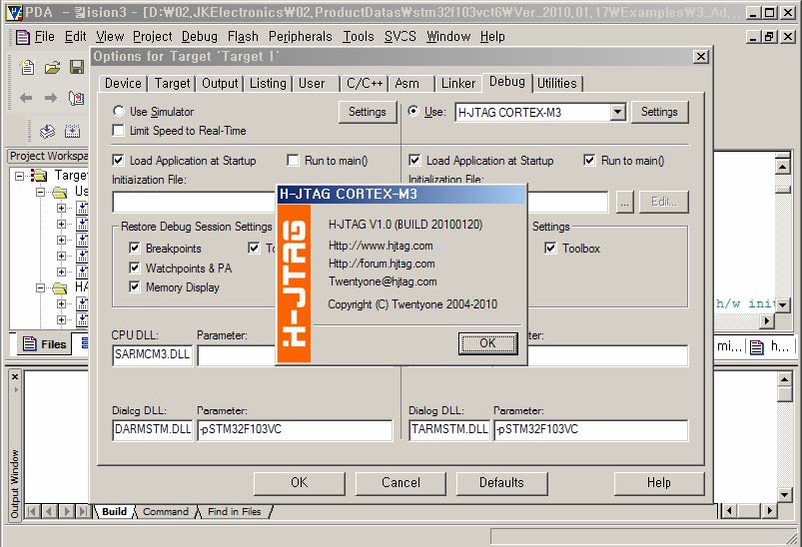Click the last-tab arrow in output tab scroller
This screenshot has width=802, height=547.
(82, 511)
